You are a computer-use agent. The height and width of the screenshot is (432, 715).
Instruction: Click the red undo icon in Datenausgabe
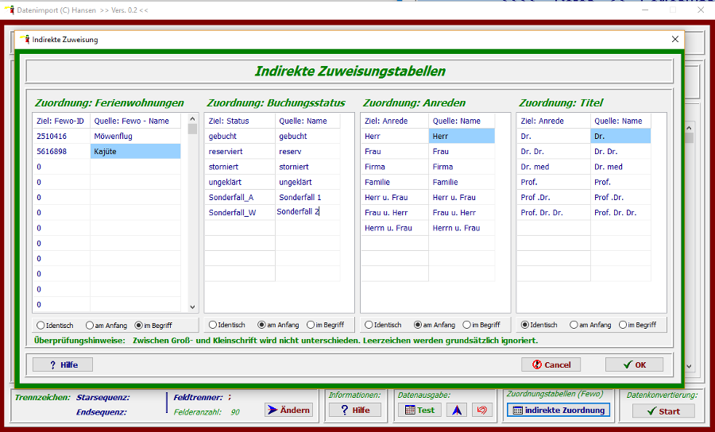[482, 411]
